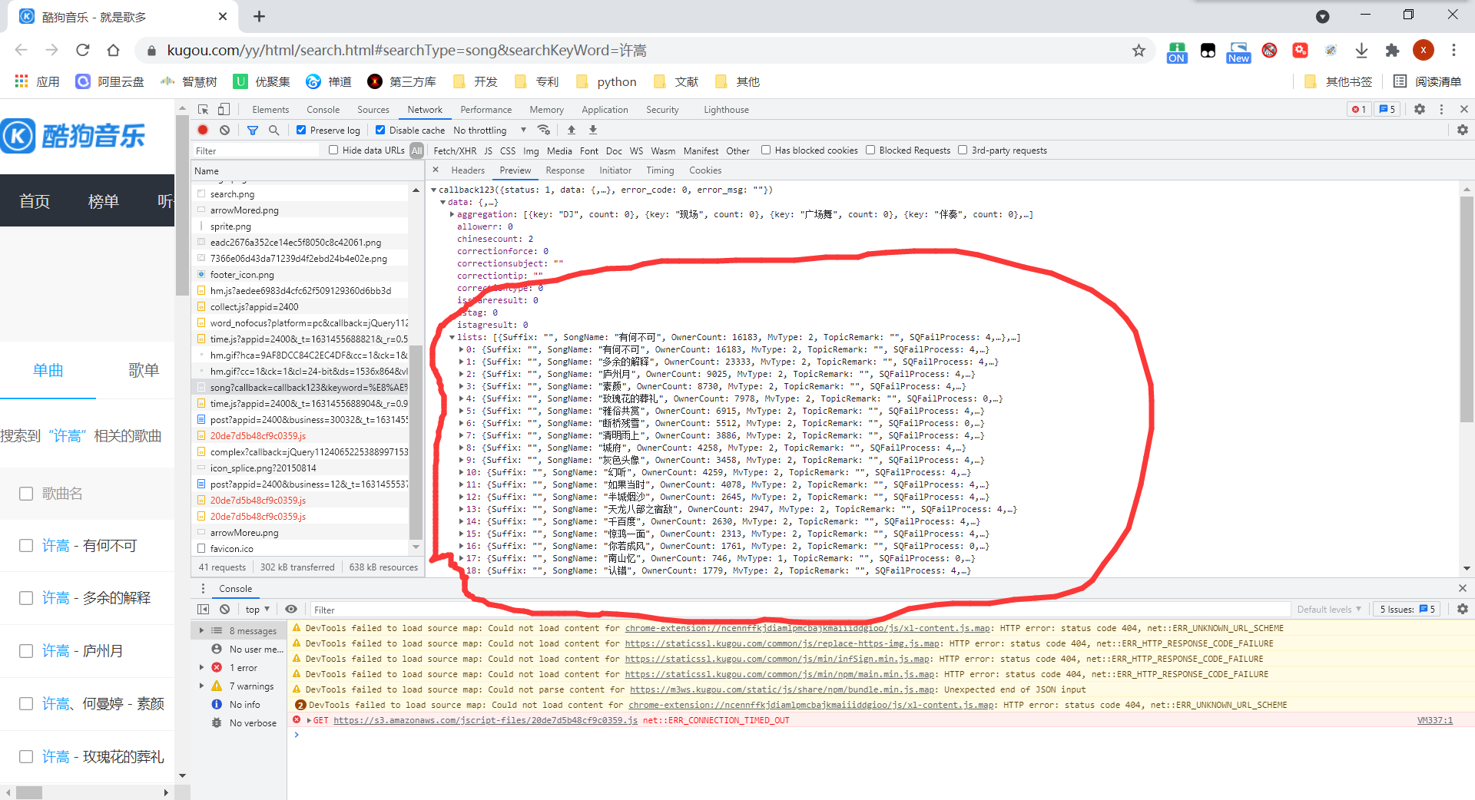Open the No throttling dropdown
The image size is (1475, 800).
pos(489,130)
